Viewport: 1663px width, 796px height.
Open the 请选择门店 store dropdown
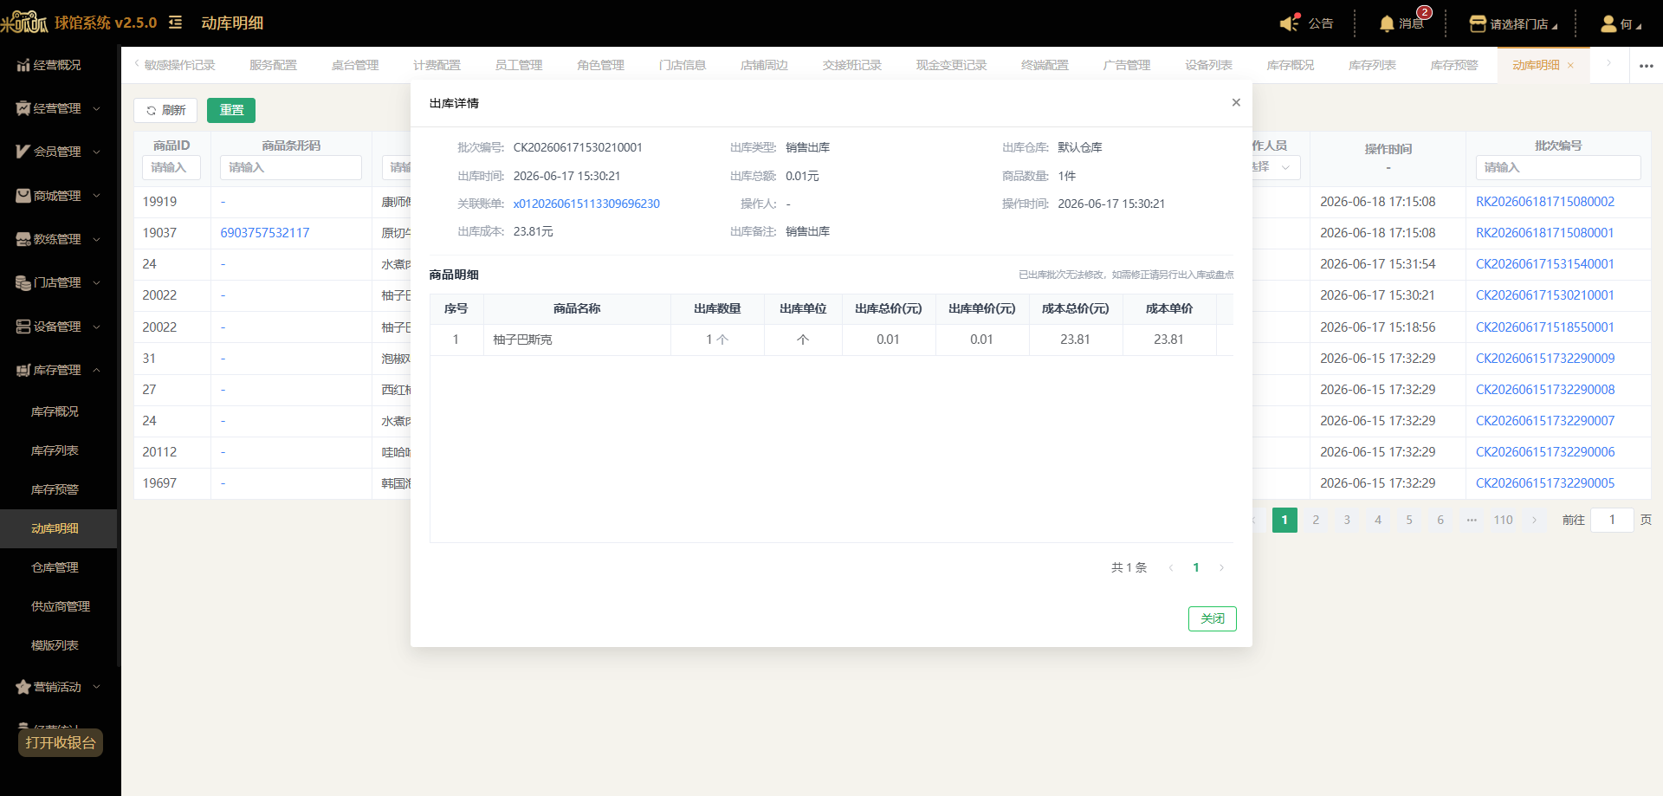coord(1513,23)
